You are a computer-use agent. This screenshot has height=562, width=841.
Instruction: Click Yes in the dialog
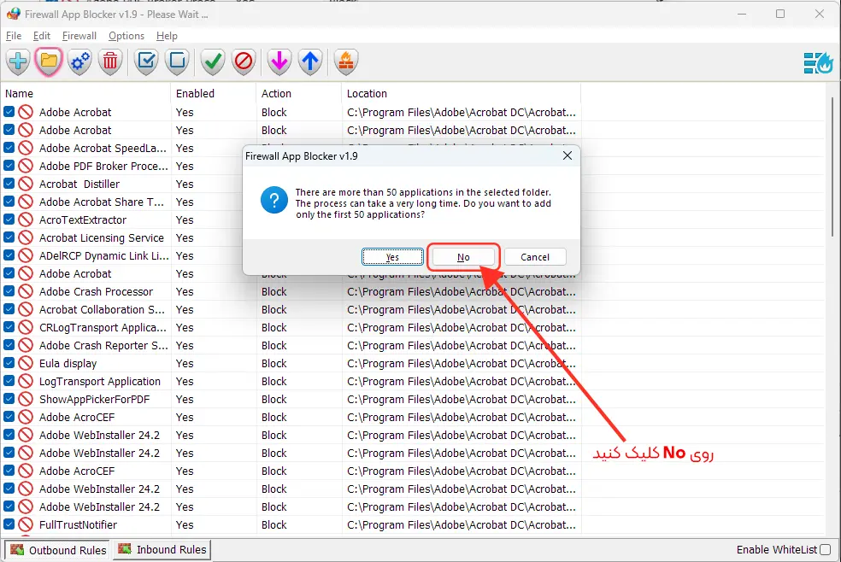pos(392,257)
